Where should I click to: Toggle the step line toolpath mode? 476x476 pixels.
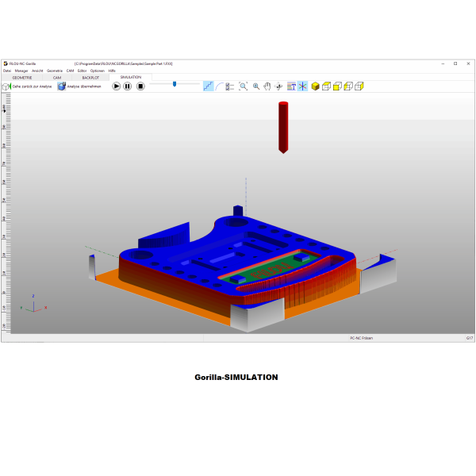click(208, 86)
